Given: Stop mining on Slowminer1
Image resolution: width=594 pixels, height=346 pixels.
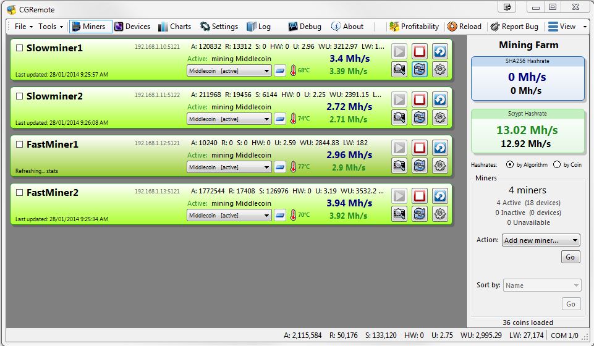Looking at the screenshot, I should coord(420,51).
